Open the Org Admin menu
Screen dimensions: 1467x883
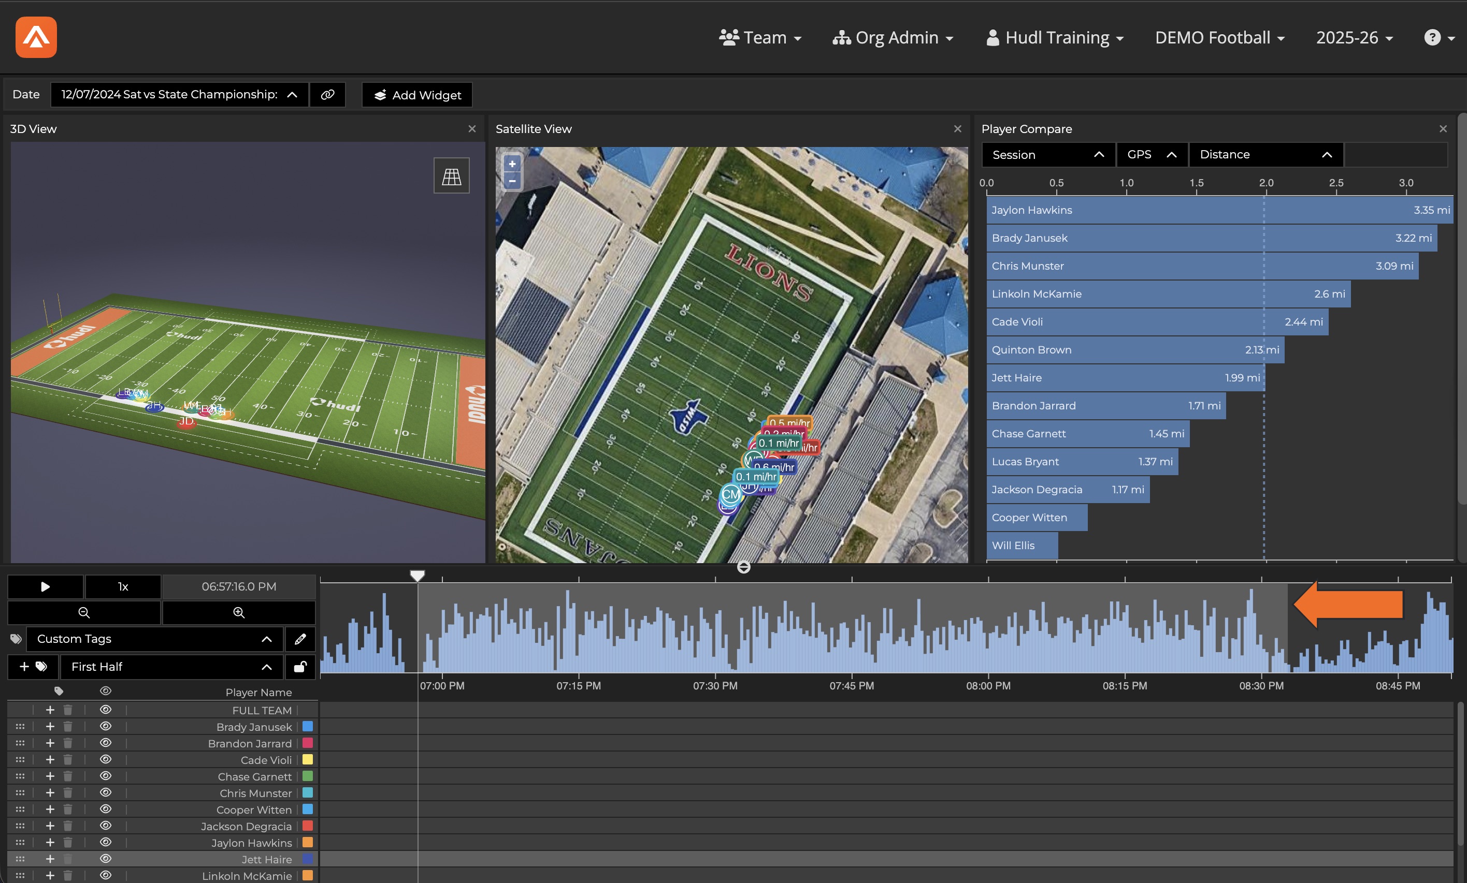[893, 37]
